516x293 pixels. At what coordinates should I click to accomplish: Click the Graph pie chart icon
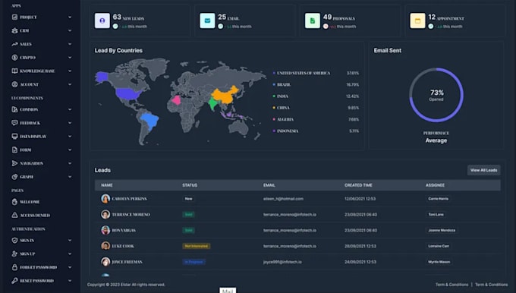(x=14, y=177)
